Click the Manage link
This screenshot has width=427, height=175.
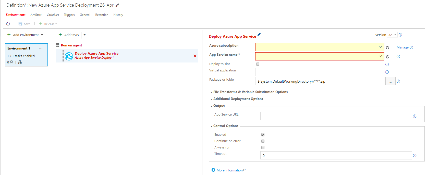pos(402,47)
